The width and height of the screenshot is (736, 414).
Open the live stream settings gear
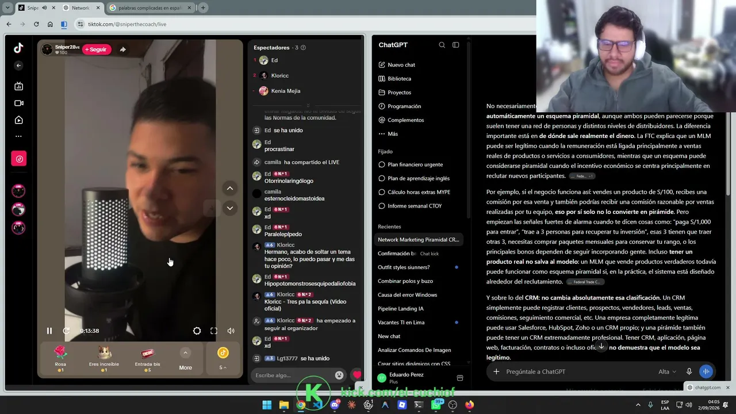click(197, 331)
